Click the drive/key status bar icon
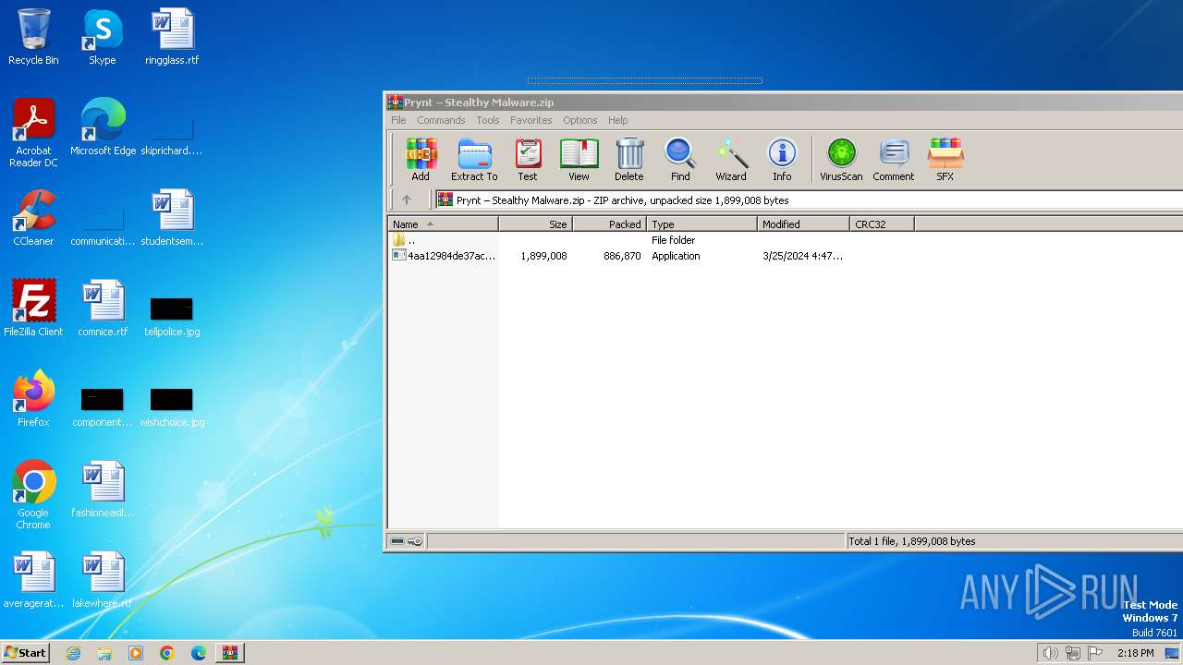 (407, 541)
